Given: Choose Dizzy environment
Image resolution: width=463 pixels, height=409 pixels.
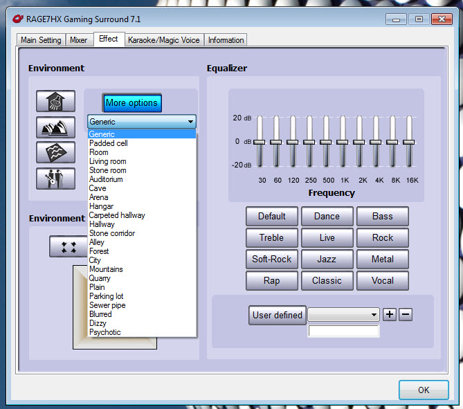Looking at the screenshot, I should tap(142, 323).
